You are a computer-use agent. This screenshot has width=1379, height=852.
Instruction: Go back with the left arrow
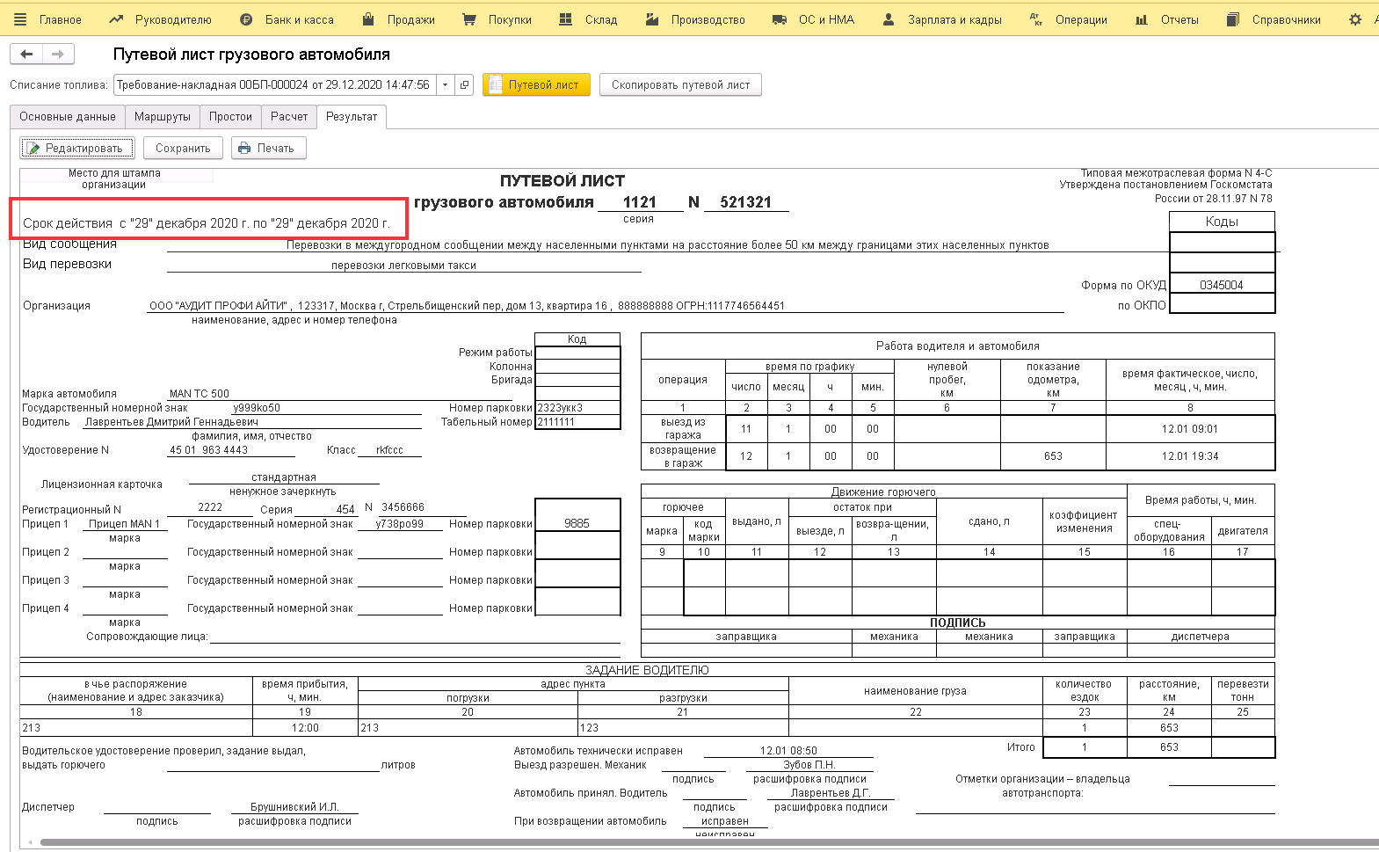click(x=26, y=55)
